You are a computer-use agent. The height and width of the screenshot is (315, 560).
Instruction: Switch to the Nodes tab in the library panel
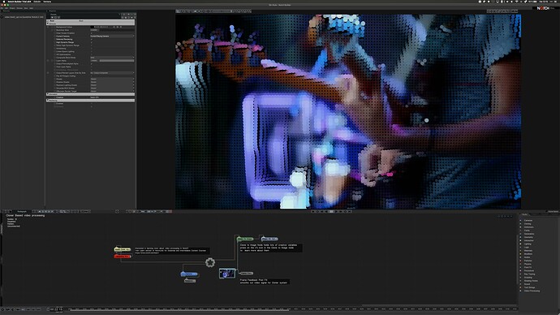click(525, 214)
